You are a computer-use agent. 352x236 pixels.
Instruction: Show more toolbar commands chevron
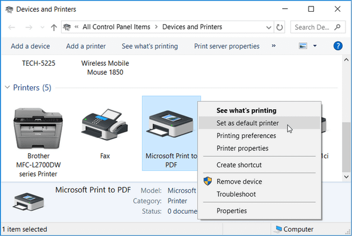click(x=273, y=46)
